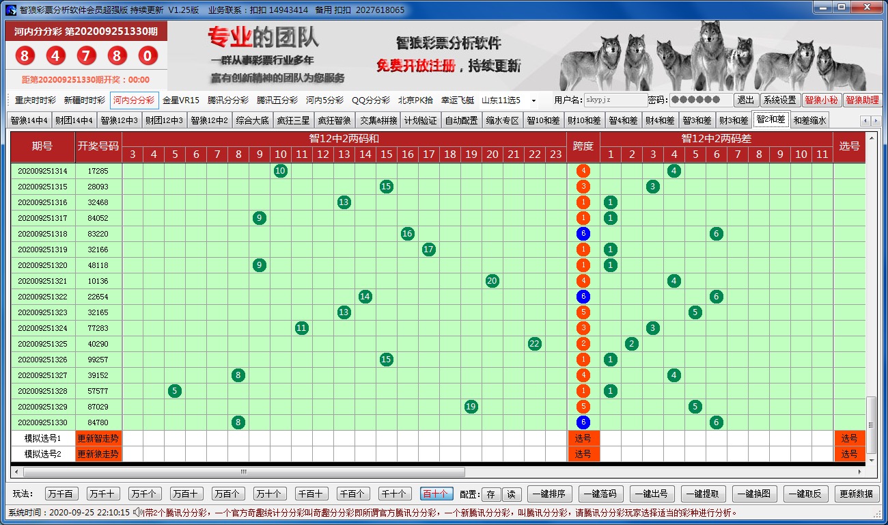888x525 pixels.
Task: Click blue span ball for period 202009251318
Action: (583, 234)
